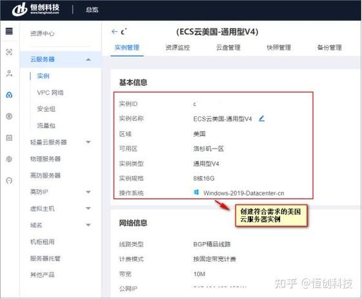Open the 安全组 submenu item
The image size is (362, 299).
click(x=46, y=109)
